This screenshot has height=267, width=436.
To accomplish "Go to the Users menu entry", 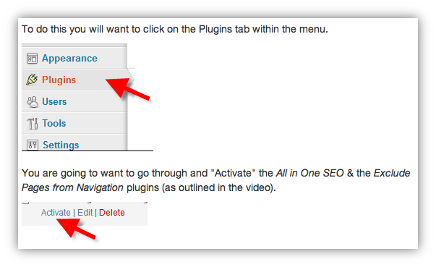I will 54,101.
